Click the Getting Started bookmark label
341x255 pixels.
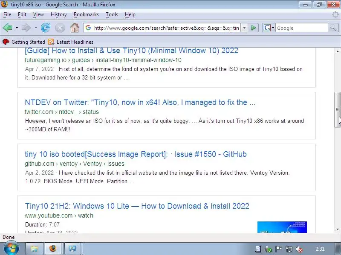click(x=28, y=42)
